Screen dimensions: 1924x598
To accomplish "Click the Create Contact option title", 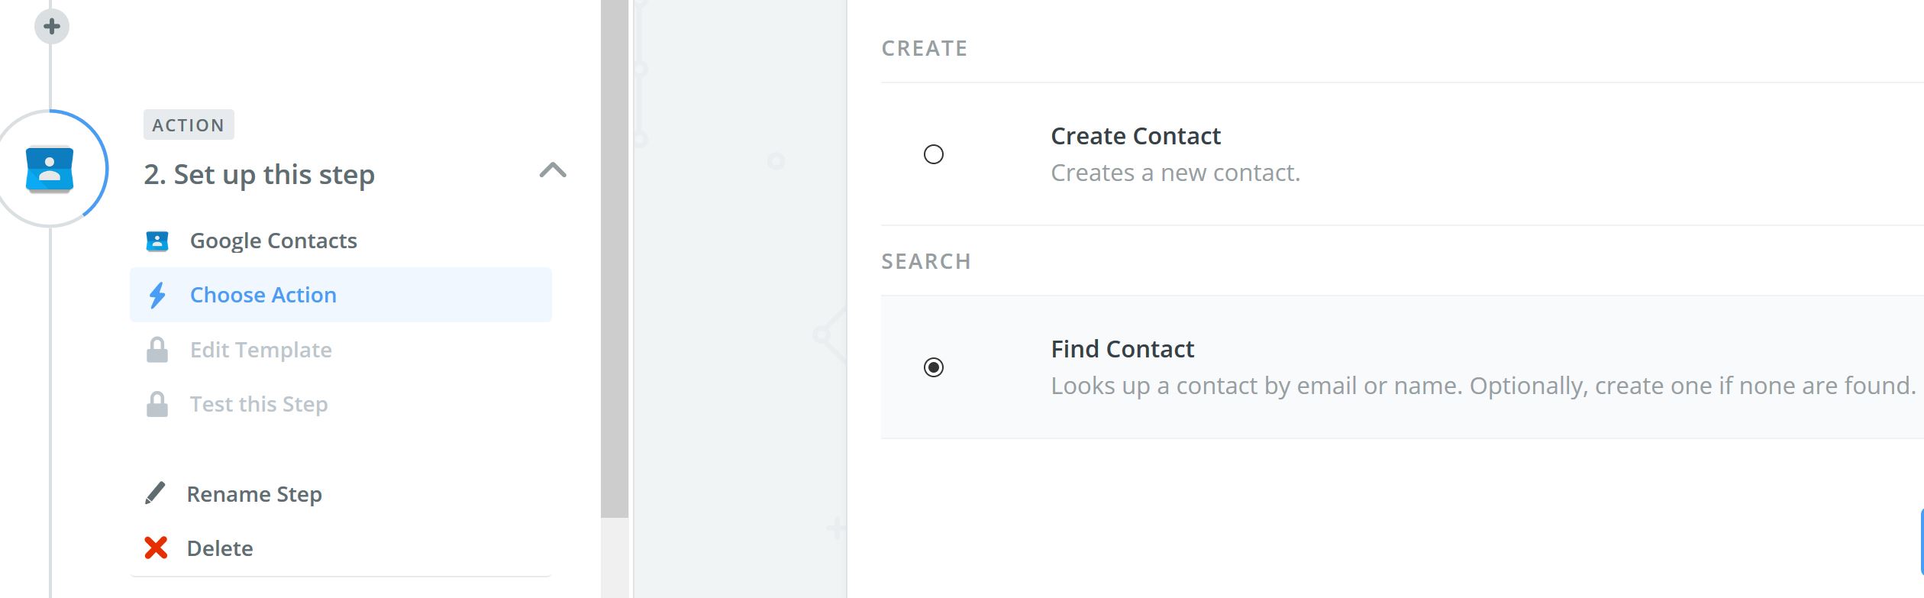I will (x=1135, y=136).
